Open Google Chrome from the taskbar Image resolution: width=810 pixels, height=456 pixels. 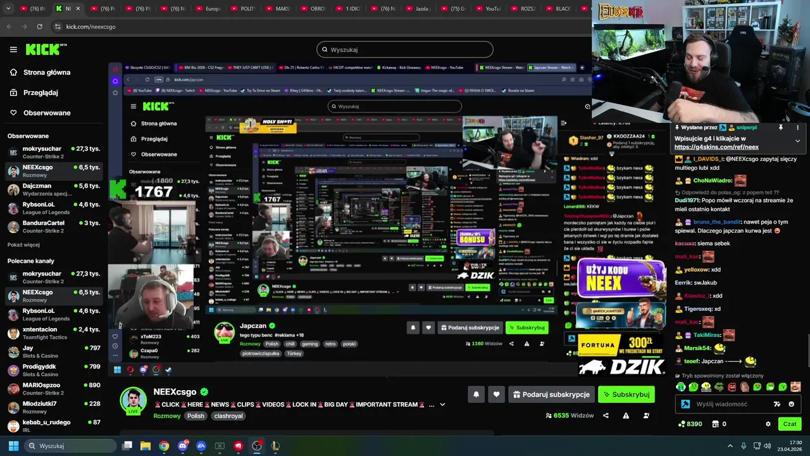click(x=164, y=446)
